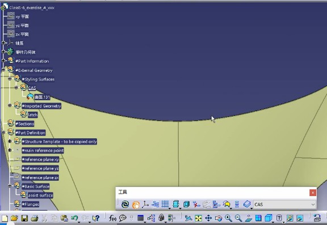Undo the last action

74,218
